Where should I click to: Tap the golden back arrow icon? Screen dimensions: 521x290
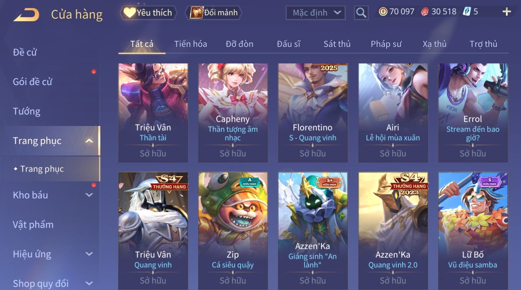tap(26, 15)
